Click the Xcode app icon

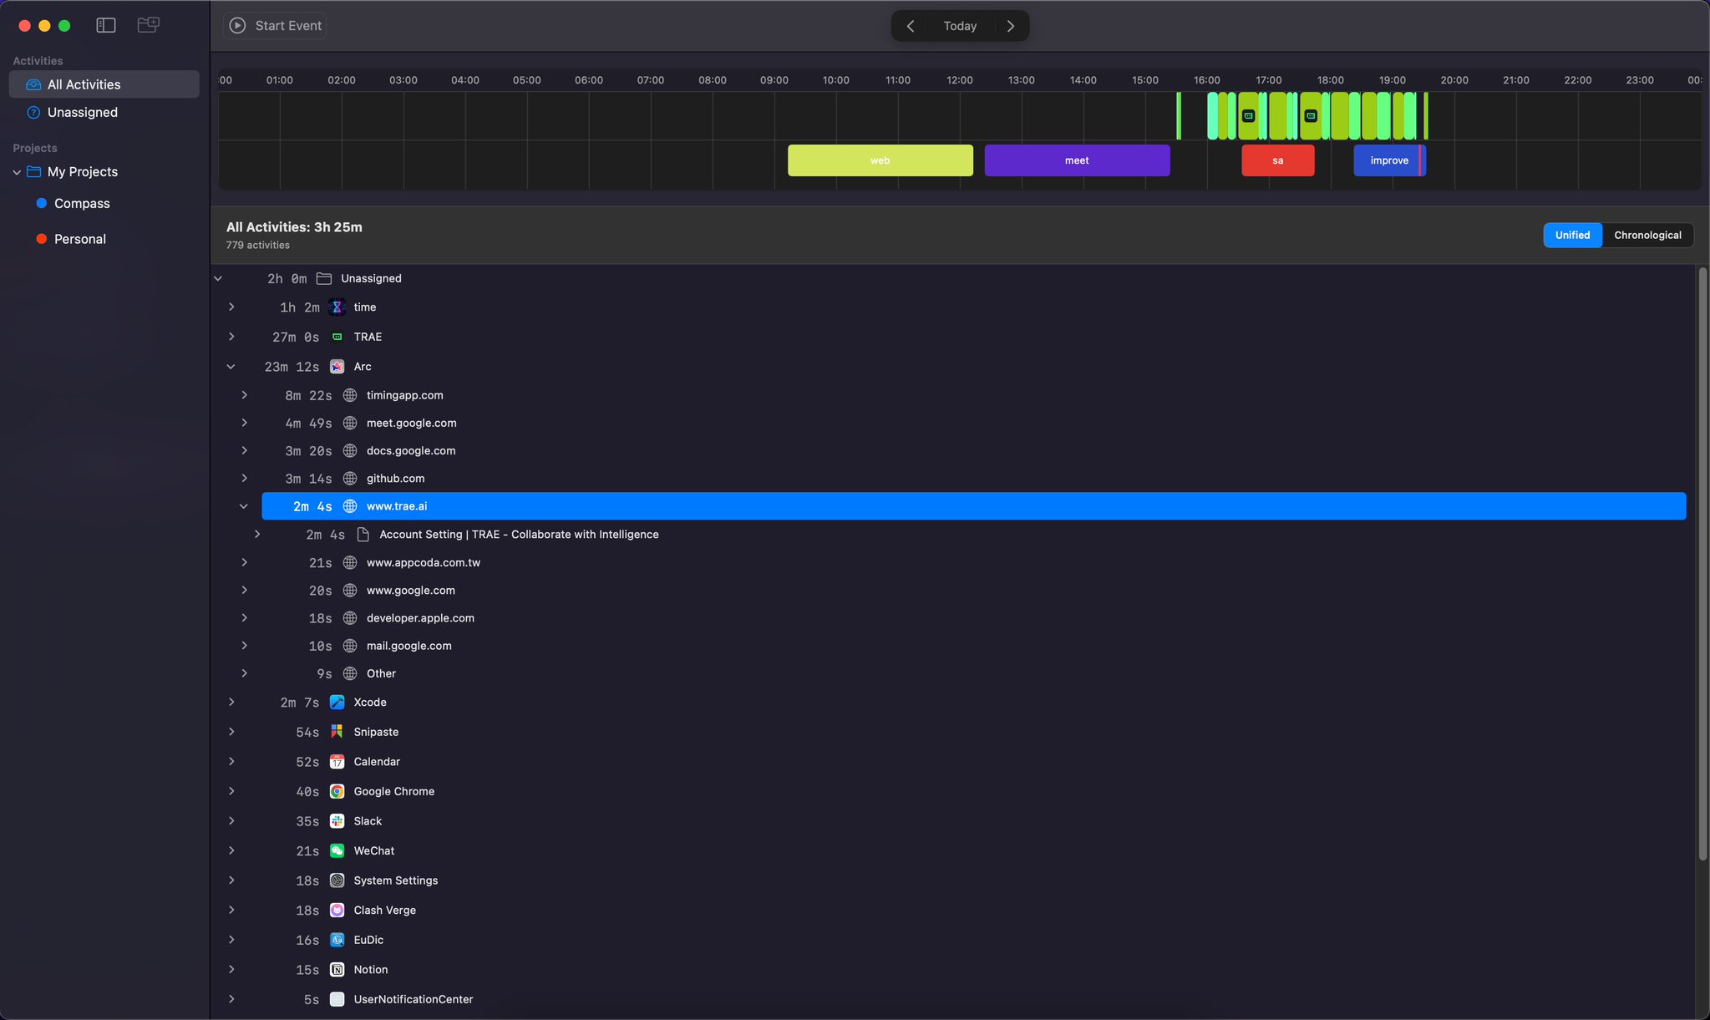[337, 703]
